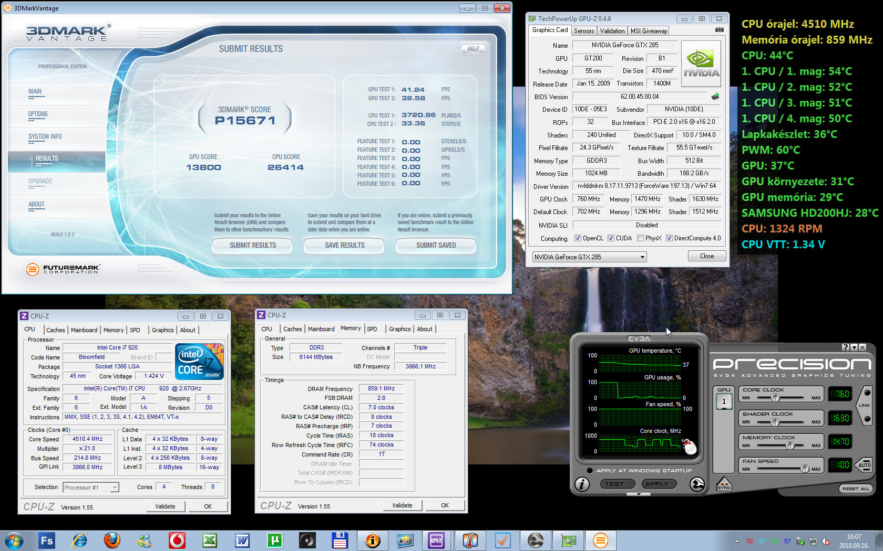Open the SPD tab in right CPU-Z window
This screenshot has height=551, width=883.
point(372,329)
